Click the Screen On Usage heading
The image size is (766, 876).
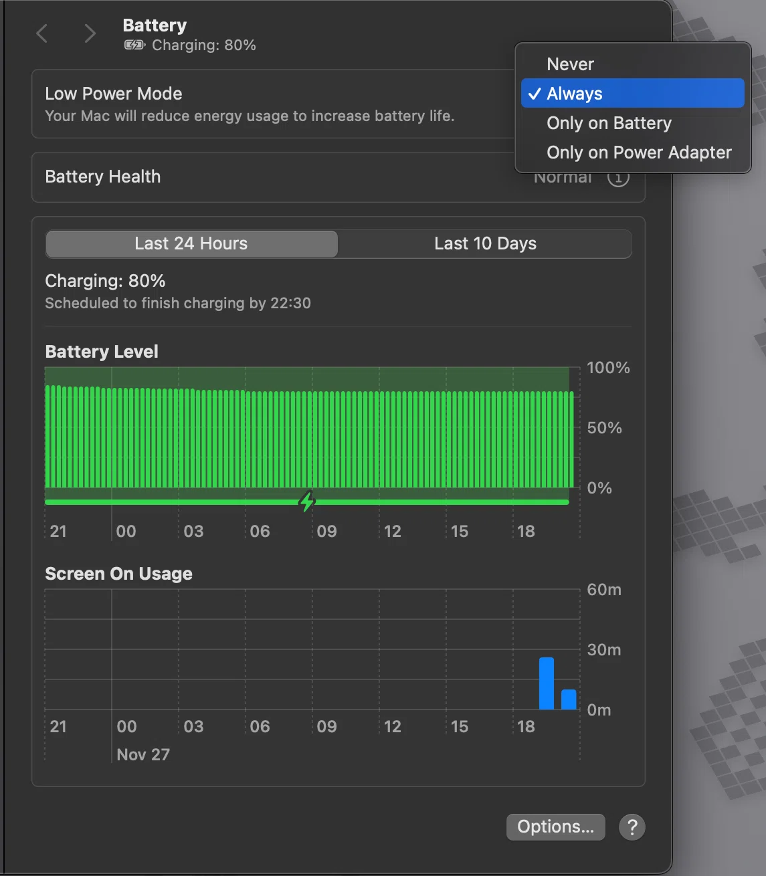[118, 574]
